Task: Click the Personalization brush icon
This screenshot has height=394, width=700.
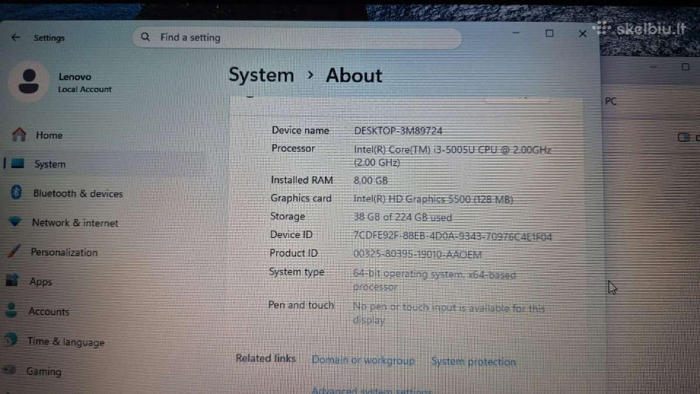Action: (x=14, y=252)
